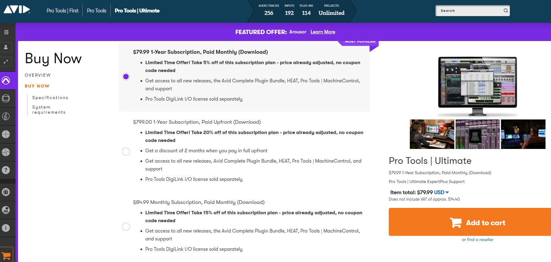Click the info circle sidebar icon
Screen dimensions: 551x262
6,228
